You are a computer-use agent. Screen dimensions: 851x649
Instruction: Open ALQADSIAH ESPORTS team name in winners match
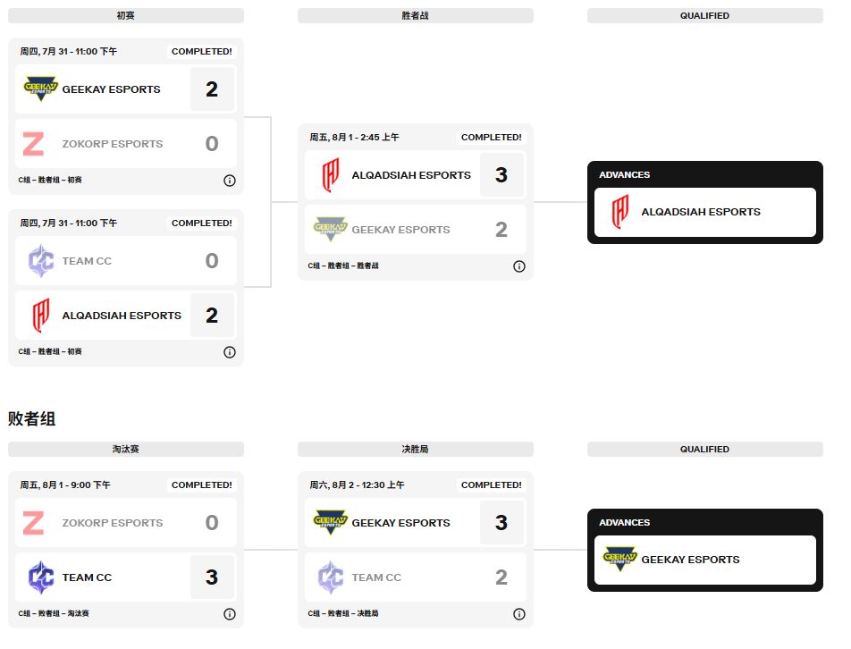coord(411,175)
